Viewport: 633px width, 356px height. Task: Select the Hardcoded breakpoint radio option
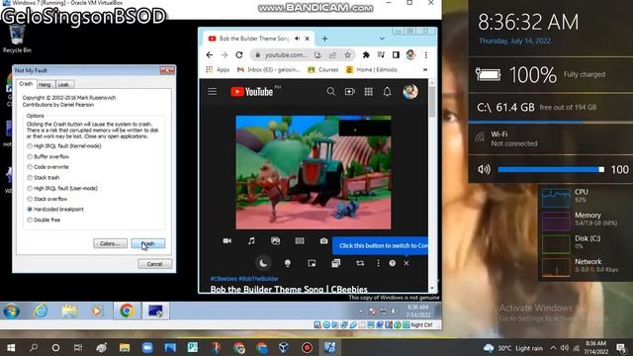tap(55, 209)
